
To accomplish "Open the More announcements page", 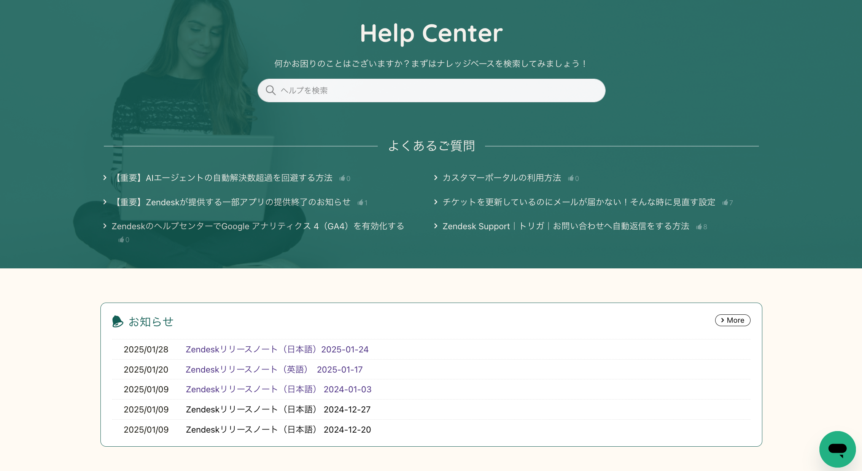I will coord(733,320).
